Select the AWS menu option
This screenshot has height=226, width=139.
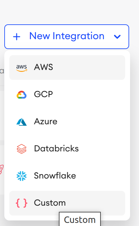click(x=67, y=68)
